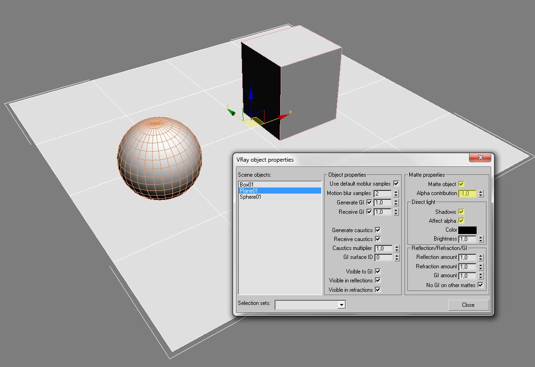Adjust the Refraction amount spinner
The width and height of the screenshot is (535, 367).
point(481,266)
